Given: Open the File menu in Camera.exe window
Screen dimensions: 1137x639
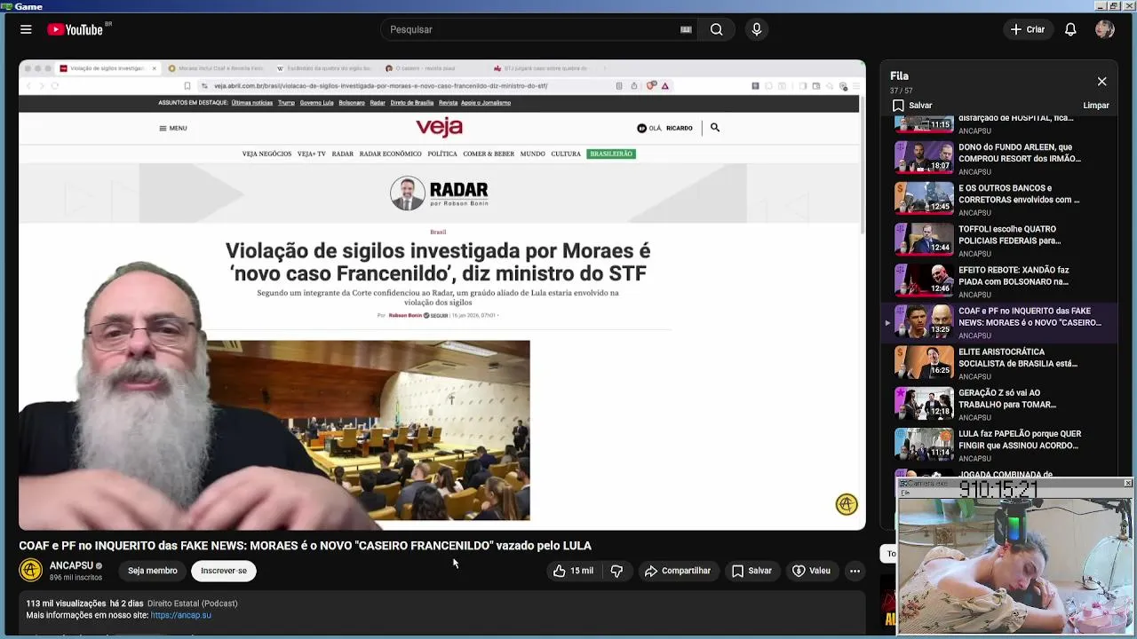Looking at the screenshot, I should tap(905, 493).
